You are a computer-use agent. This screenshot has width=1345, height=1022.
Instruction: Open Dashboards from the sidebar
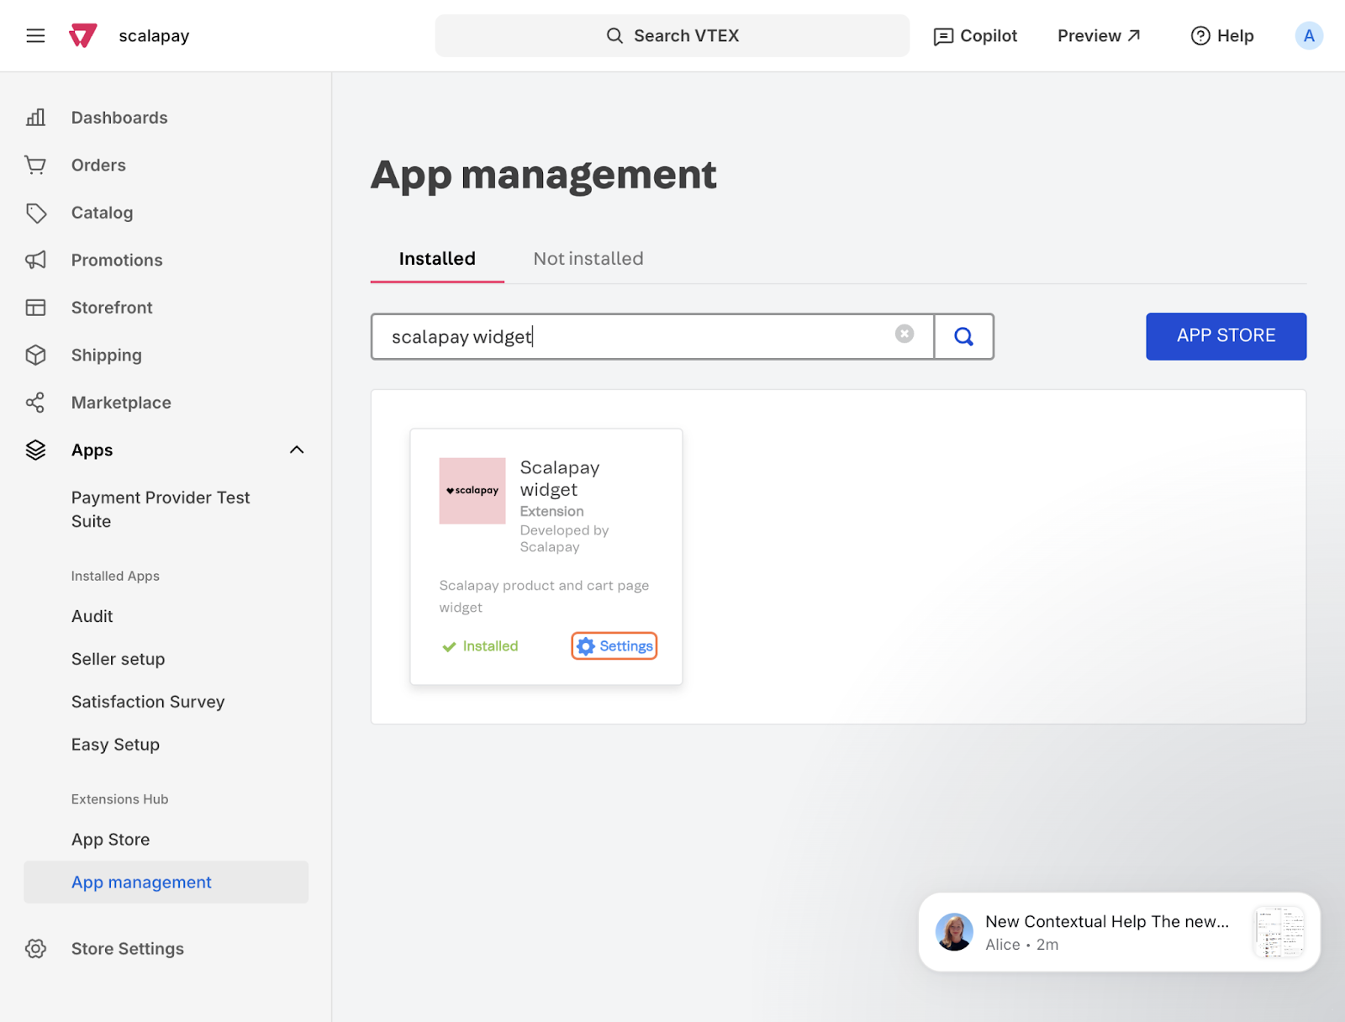click(119, 118)
